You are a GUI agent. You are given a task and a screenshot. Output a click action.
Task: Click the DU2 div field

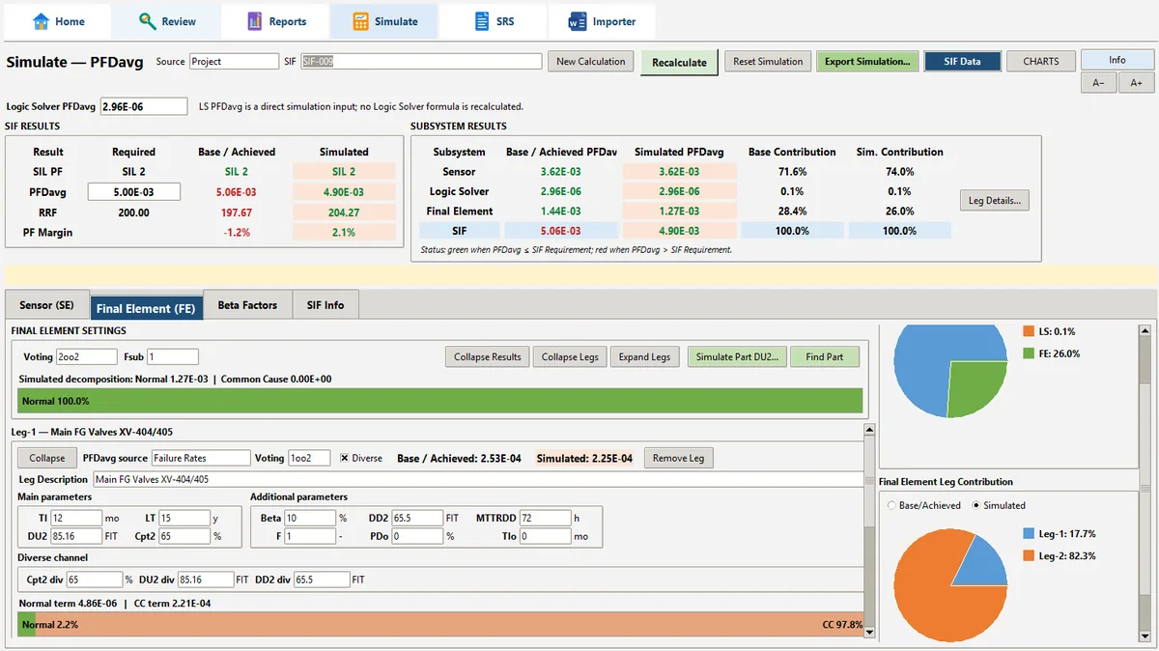pyautogui.click(x=207, y=580)
